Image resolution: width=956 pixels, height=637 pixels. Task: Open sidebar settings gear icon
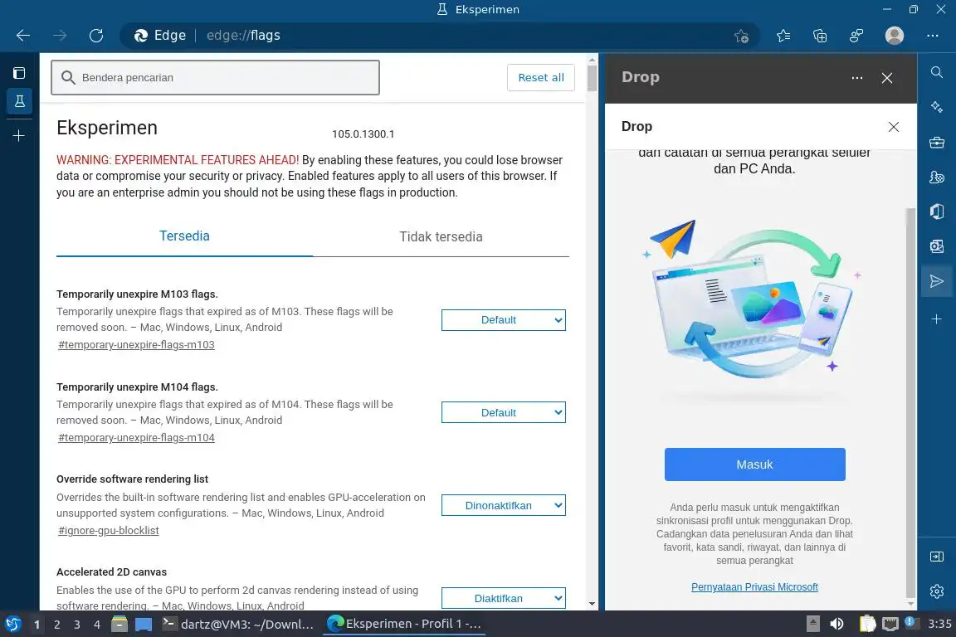tap(936, 591)
